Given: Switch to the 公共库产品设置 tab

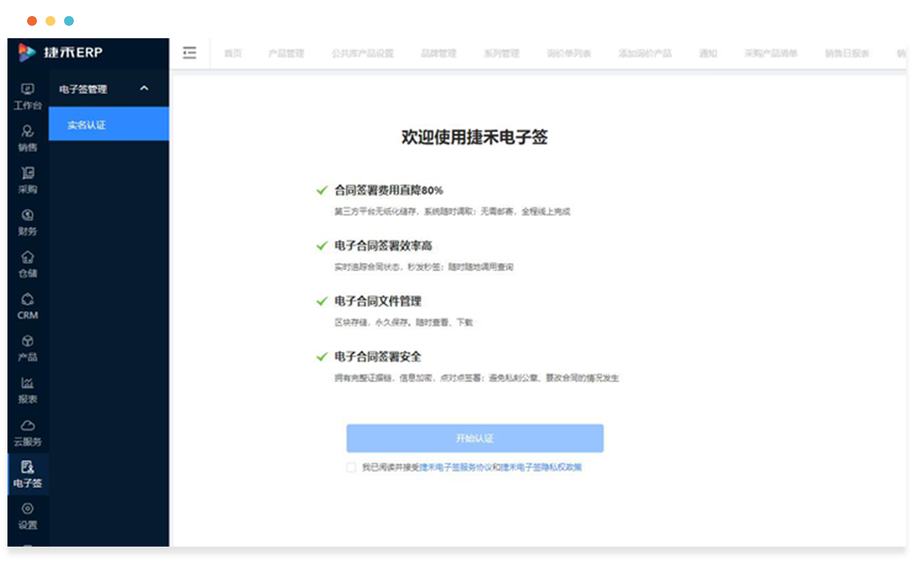Looking at the screenshot, I should tap(363, 54).
